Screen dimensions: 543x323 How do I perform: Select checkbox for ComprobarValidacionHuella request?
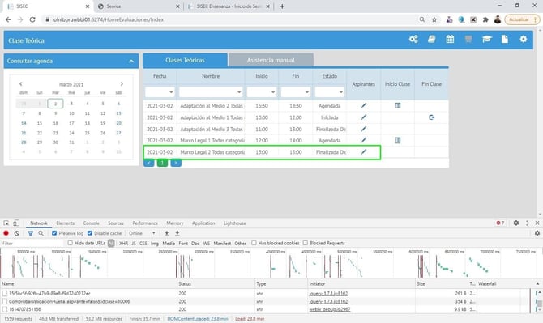[x=5, y=301]
